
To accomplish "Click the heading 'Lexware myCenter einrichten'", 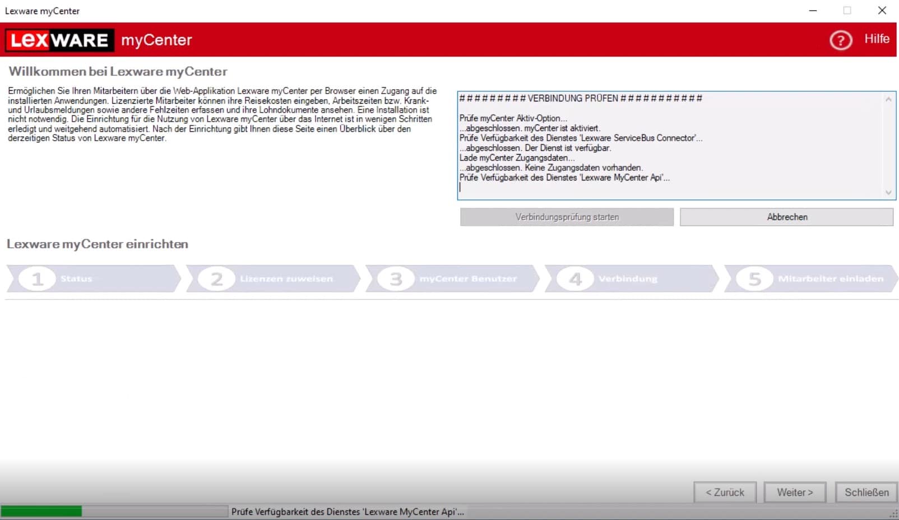I will point(98,244).
